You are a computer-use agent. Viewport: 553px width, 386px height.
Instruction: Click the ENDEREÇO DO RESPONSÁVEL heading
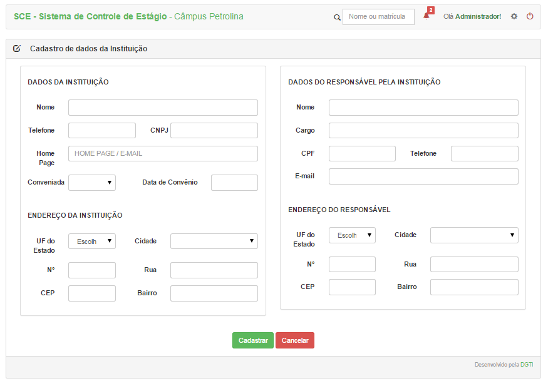[x=339, y=210]
